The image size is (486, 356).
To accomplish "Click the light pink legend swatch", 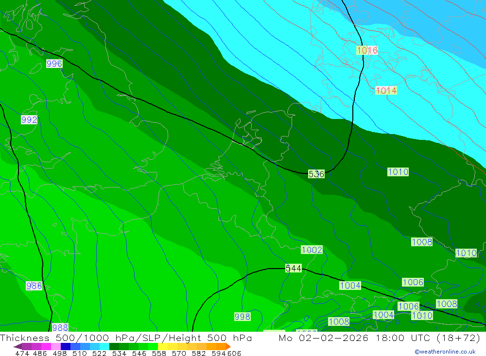I will pyautogui.click(x=55, y=346).
